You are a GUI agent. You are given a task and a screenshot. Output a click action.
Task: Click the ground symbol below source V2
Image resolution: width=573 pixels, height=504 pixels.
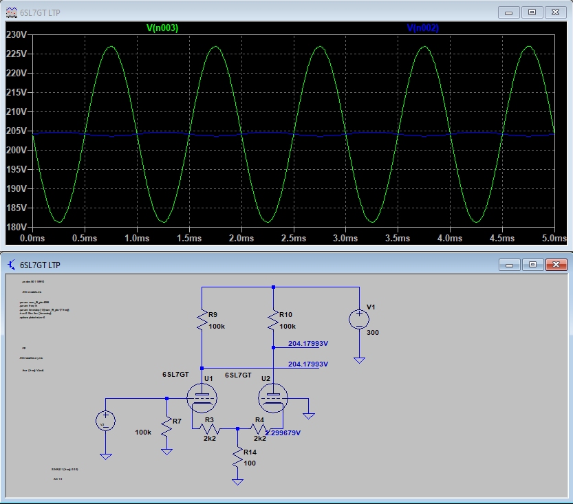coord(106,457)
